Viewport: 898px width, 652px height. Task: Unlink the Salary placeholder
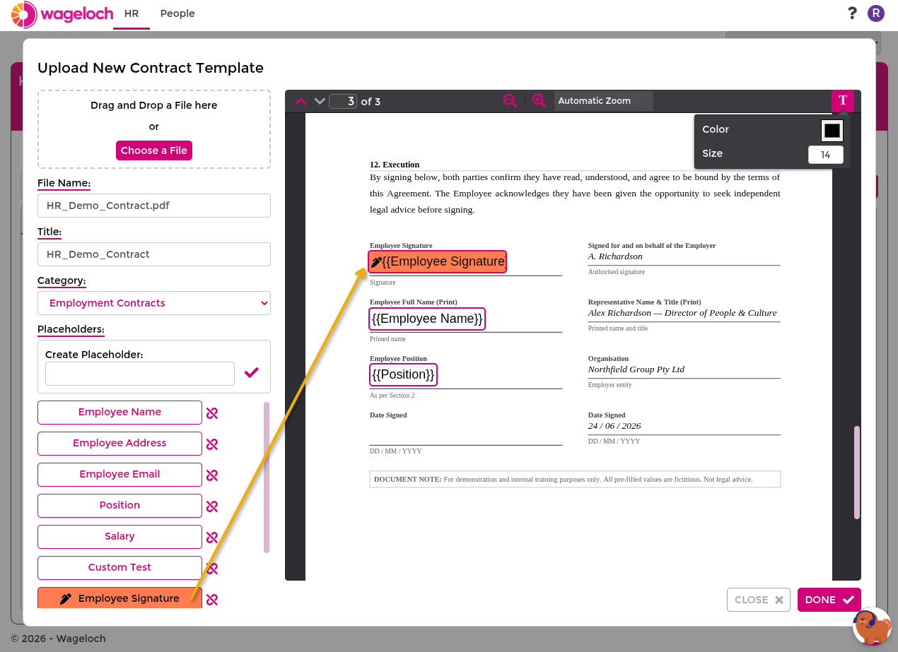[211, 538]
